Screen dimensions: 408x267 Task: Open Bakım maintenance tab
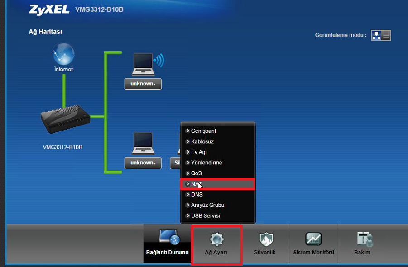pos(362,244)
